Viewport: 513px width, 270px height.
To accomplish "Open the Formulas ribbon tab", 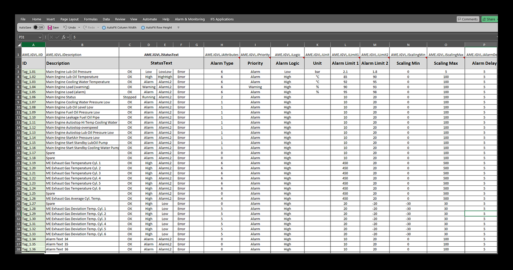I will (x=91, y=19).
